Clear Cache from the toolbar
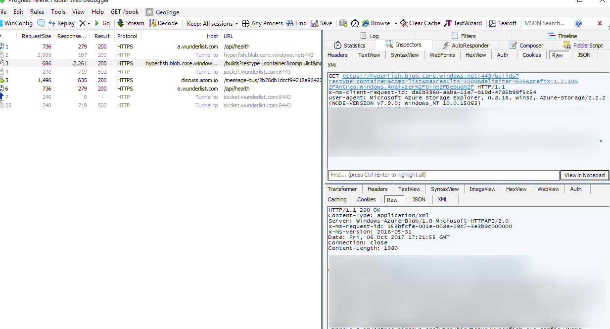 421,23
